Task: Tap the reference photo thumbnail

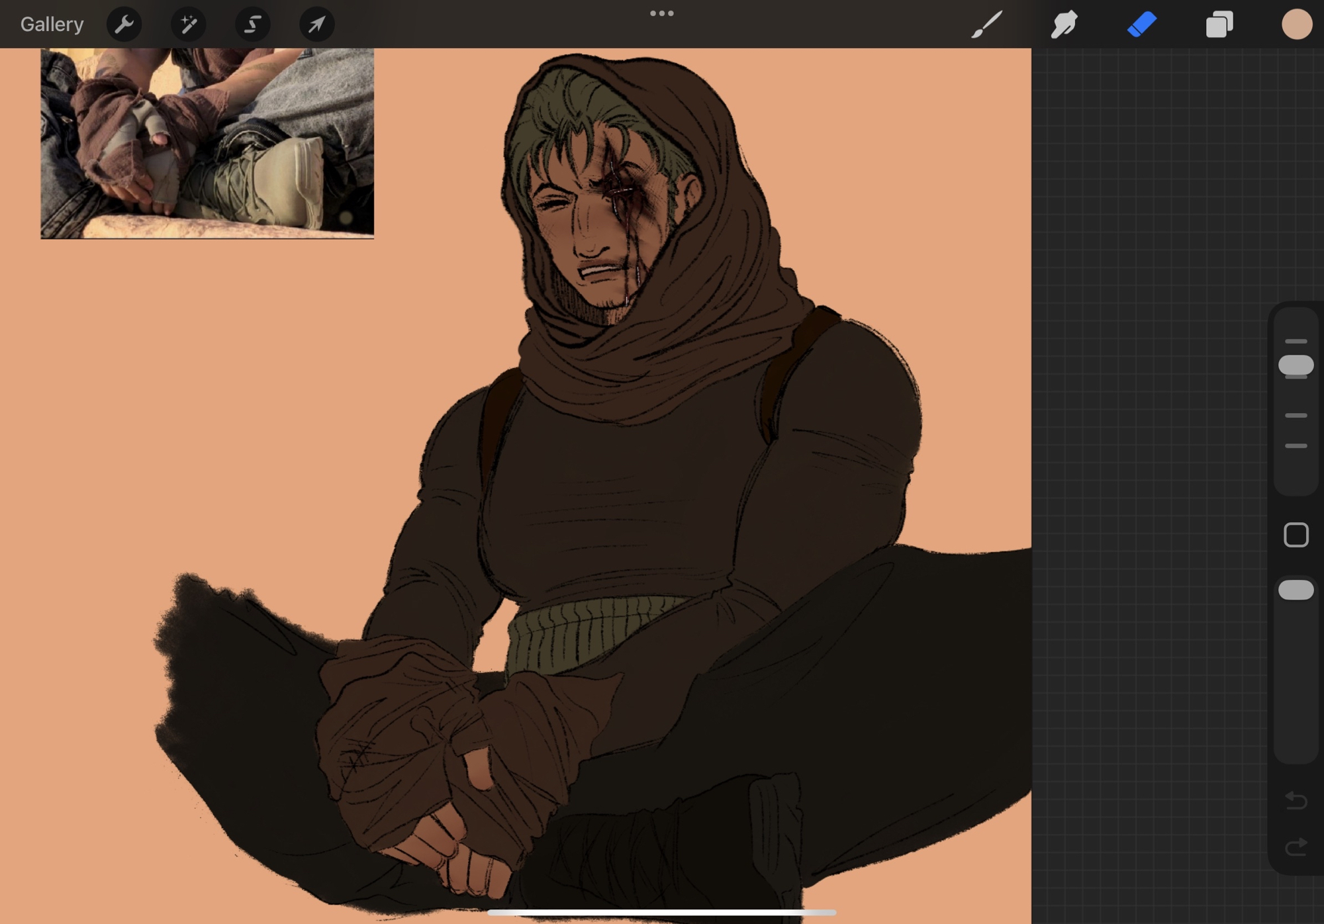Action: coord(207,143)
